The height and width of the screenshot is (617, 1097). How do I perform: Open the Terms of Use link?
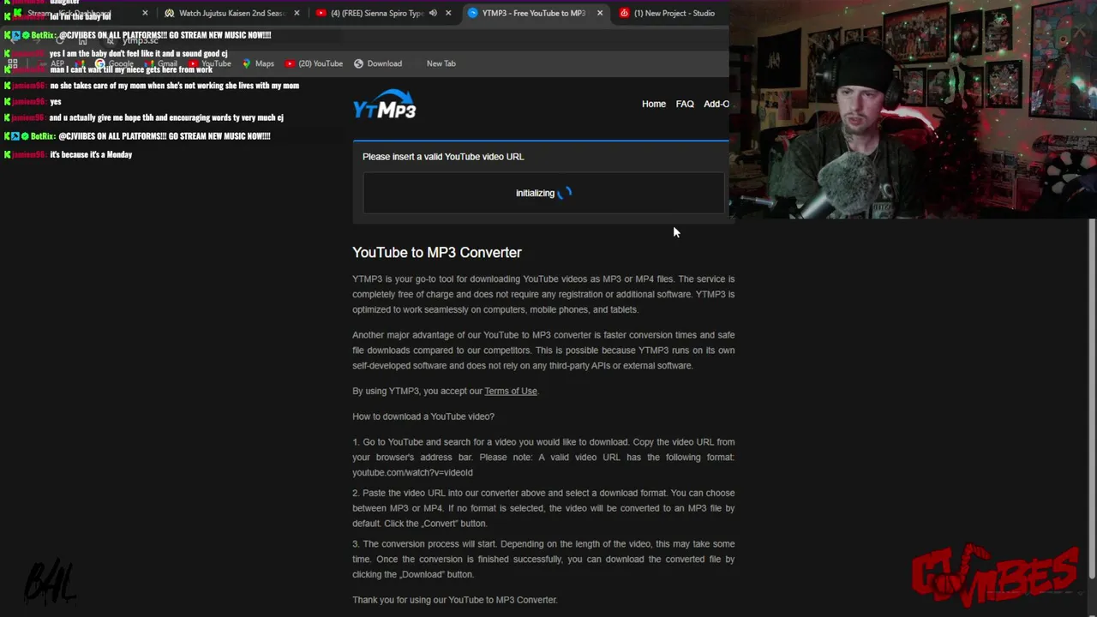point(511,391)
